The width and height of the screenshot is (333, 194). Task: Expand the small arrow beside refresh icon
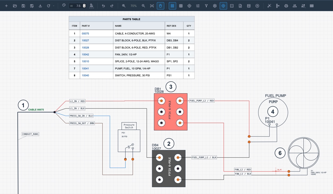pos(54,6)
